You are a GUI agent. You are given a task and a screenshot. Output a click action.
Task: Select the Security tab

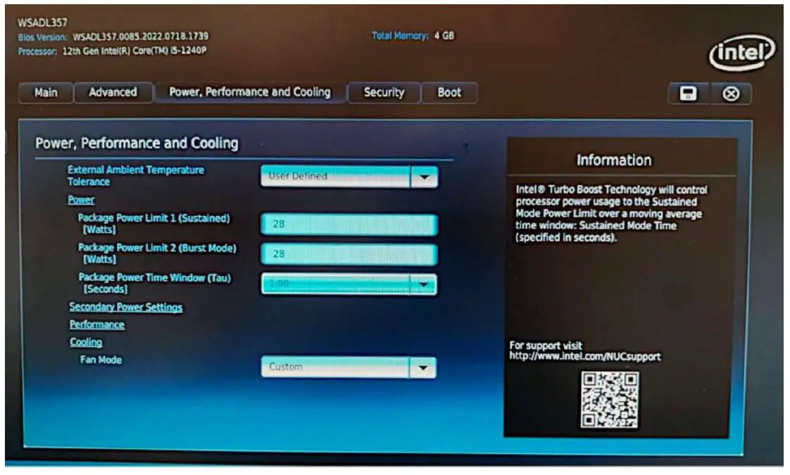coord(382,91)
